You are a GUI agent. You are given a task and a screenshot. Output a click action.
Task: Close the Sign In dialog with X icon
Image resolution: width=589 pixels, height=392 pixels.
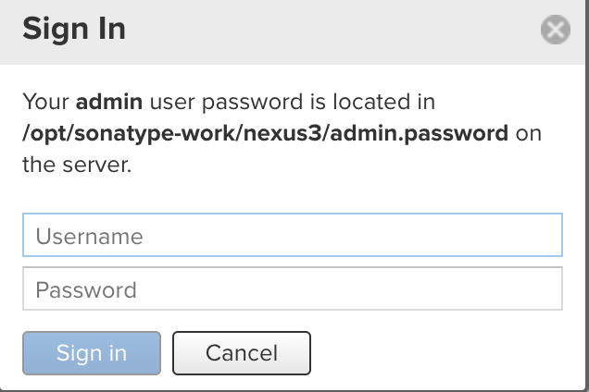pos(555,31)
